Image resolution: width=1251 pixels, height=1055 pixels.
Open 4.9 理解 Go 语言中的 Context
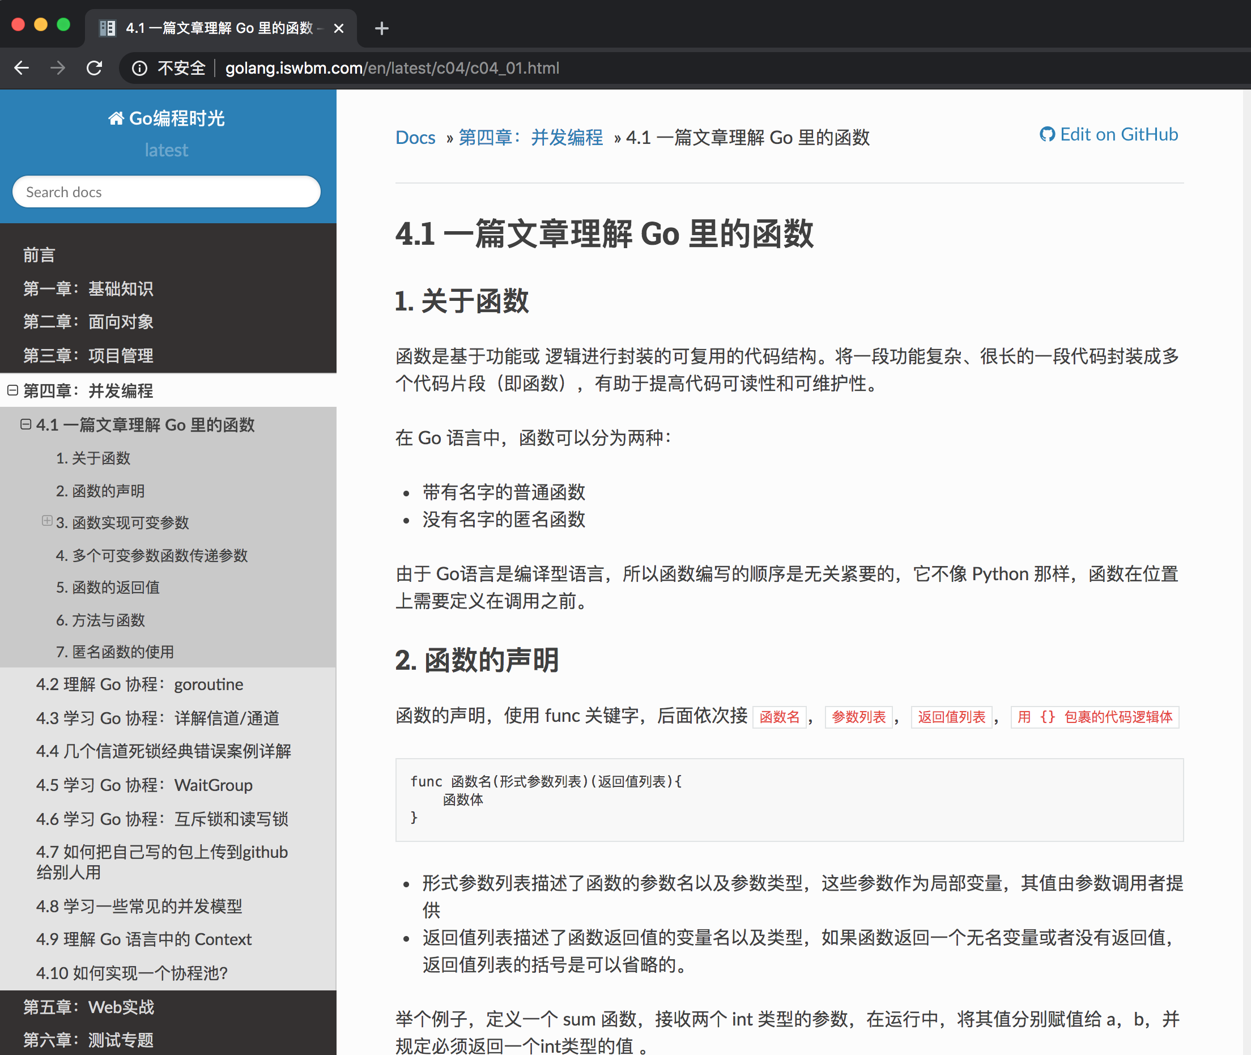point(143,939)
